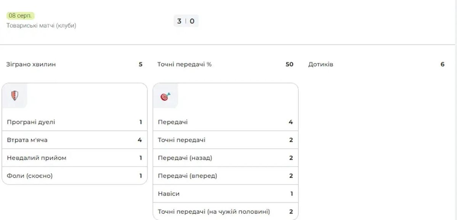Click the Передачі (вперед) row
The width and height of the screenshot is (457, 220).
[x=226, y=175]
